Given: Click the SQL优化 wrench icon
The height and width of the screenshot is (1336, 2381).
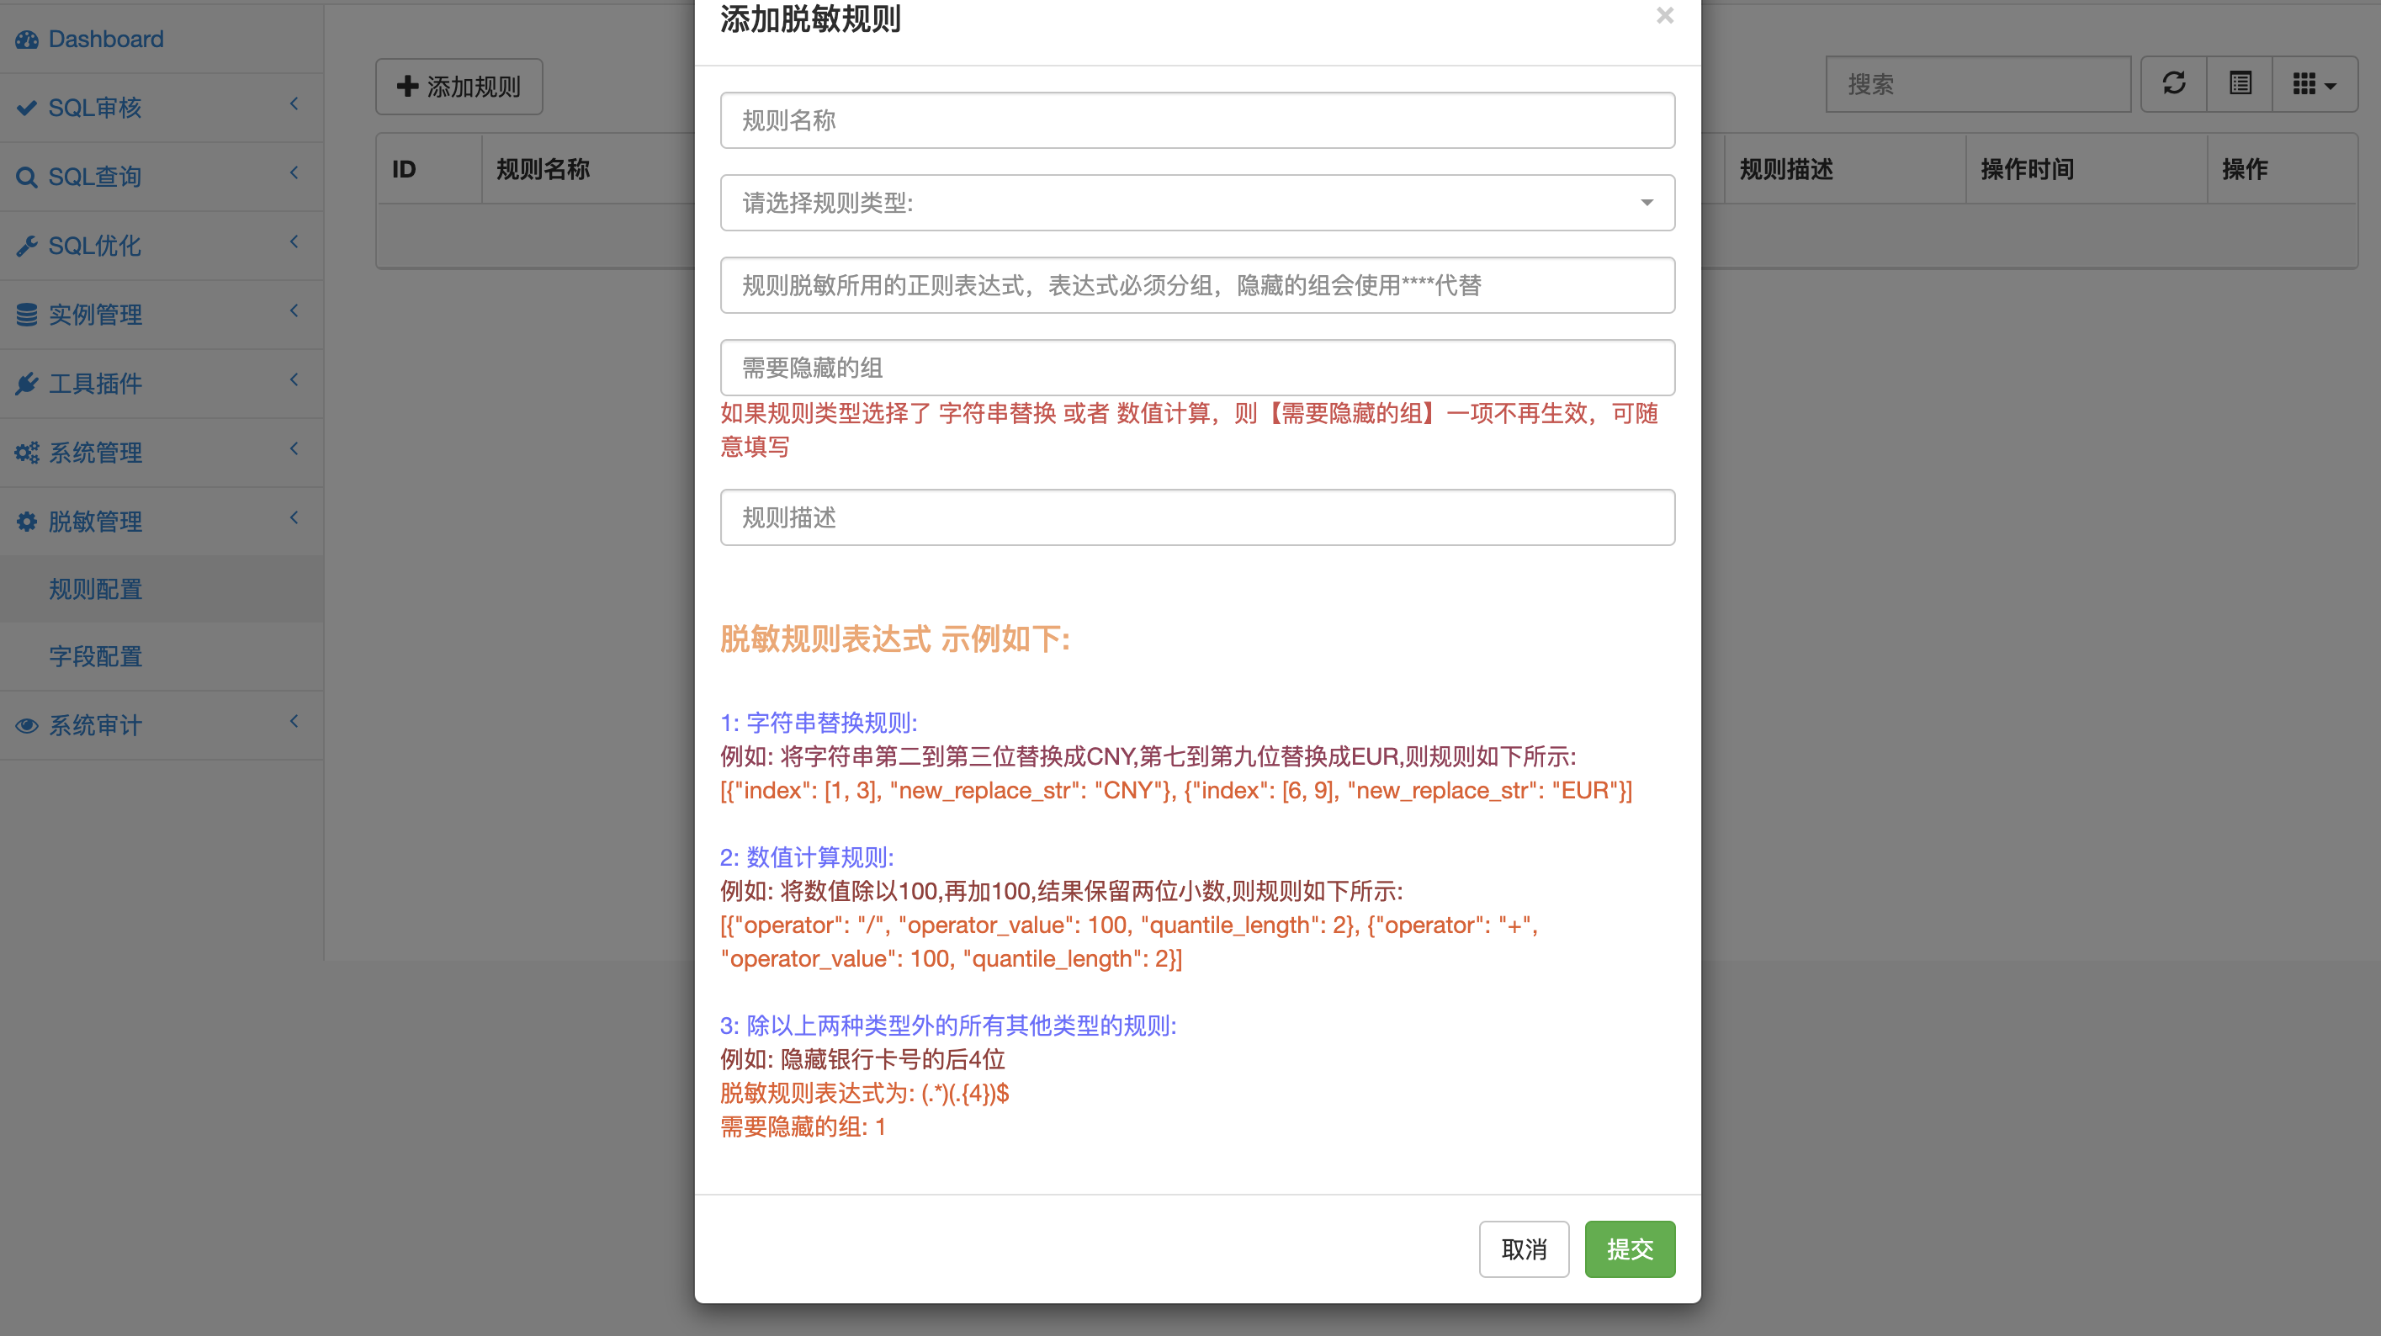Looking at the screenshot, I should 27,246.
